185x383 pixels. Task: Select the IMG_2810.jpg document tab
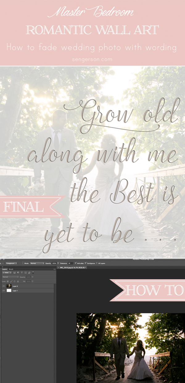[72, 267]
